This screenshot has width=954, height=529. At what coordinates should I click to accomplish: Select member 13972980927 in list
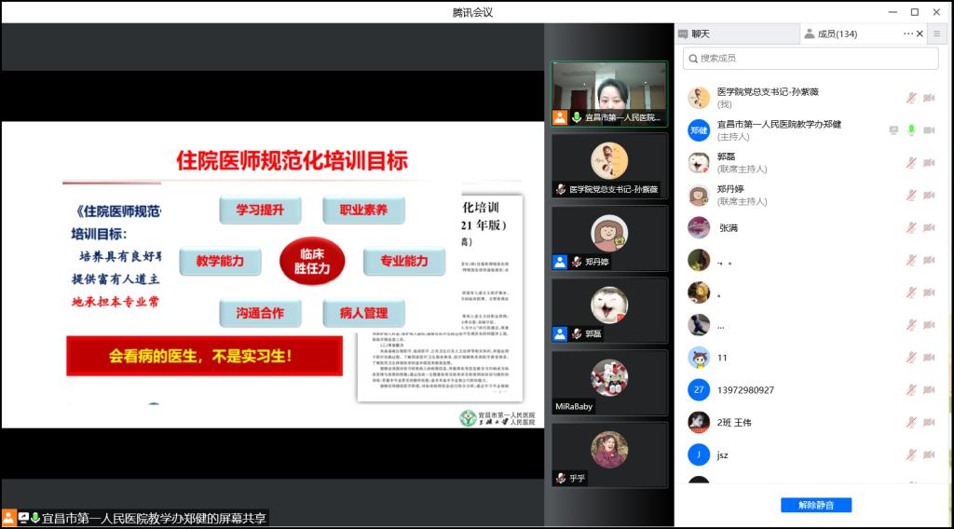pyautogui.click(x=811, y=389)
